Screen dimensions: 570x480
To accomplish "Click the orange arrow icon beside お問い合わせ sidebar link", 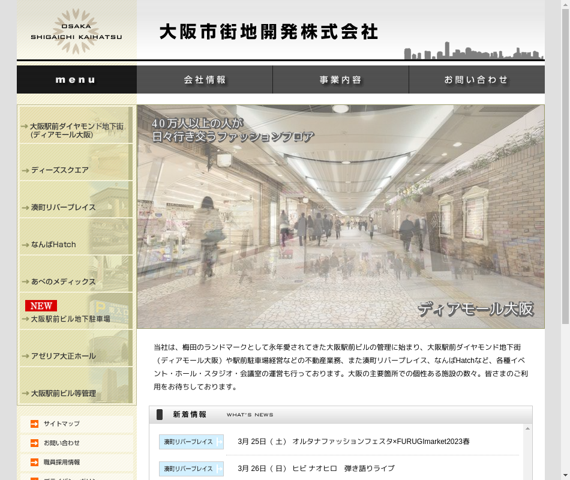I will (35, 443).
